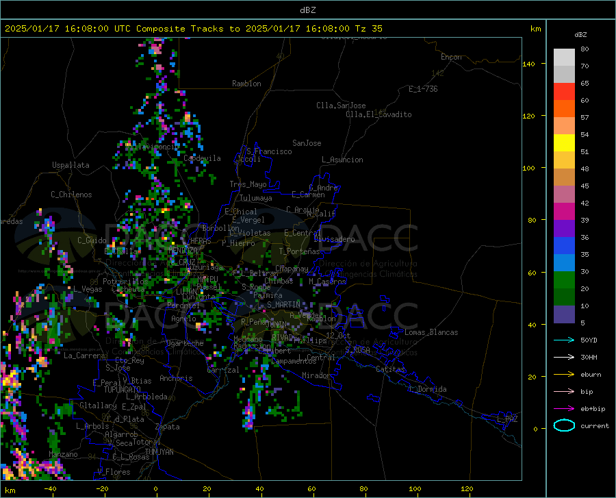Click the E_1-736 map label
This screenshot has width=616, height=498.
(x=423, y=89)
